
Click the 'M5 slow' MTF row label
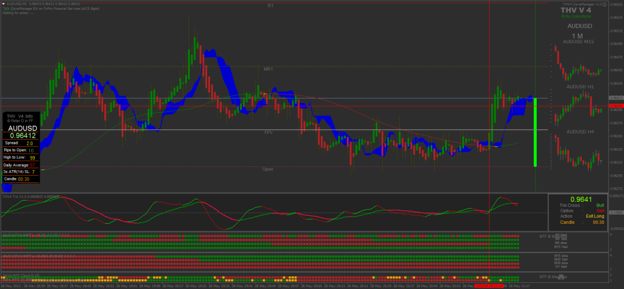tap(561, 243)
